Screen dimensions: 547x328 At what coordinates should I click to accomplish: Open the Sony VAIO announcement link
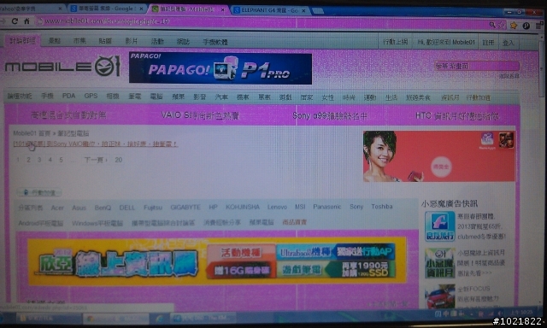tap(95, 143)
